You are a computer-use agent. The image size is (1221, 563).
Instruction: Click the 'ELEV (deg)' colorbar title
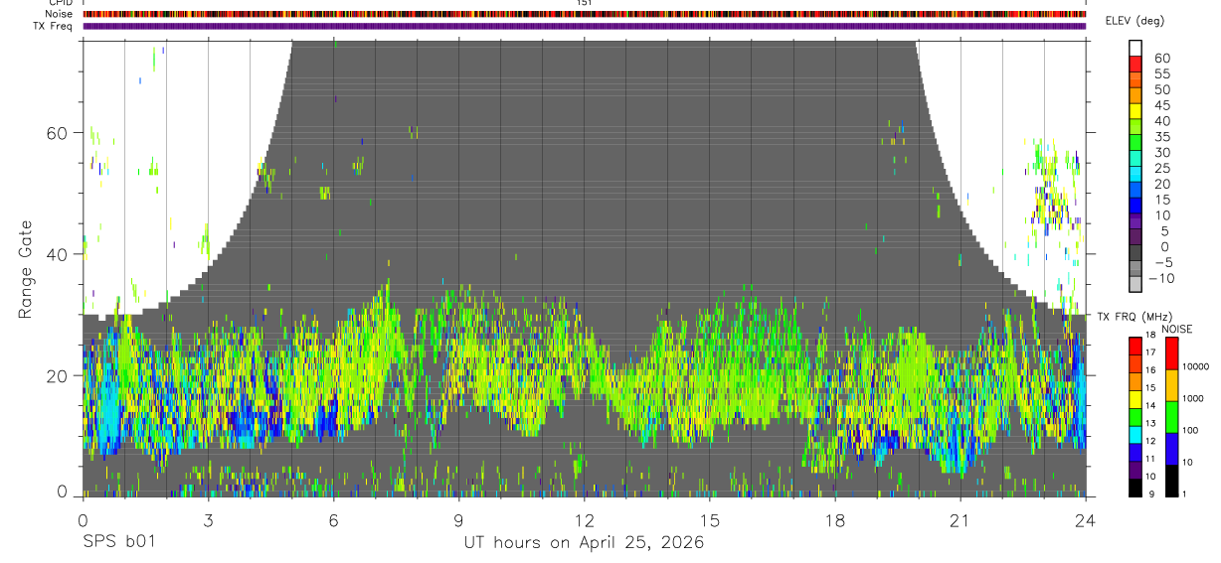[x=1134, y=21]
